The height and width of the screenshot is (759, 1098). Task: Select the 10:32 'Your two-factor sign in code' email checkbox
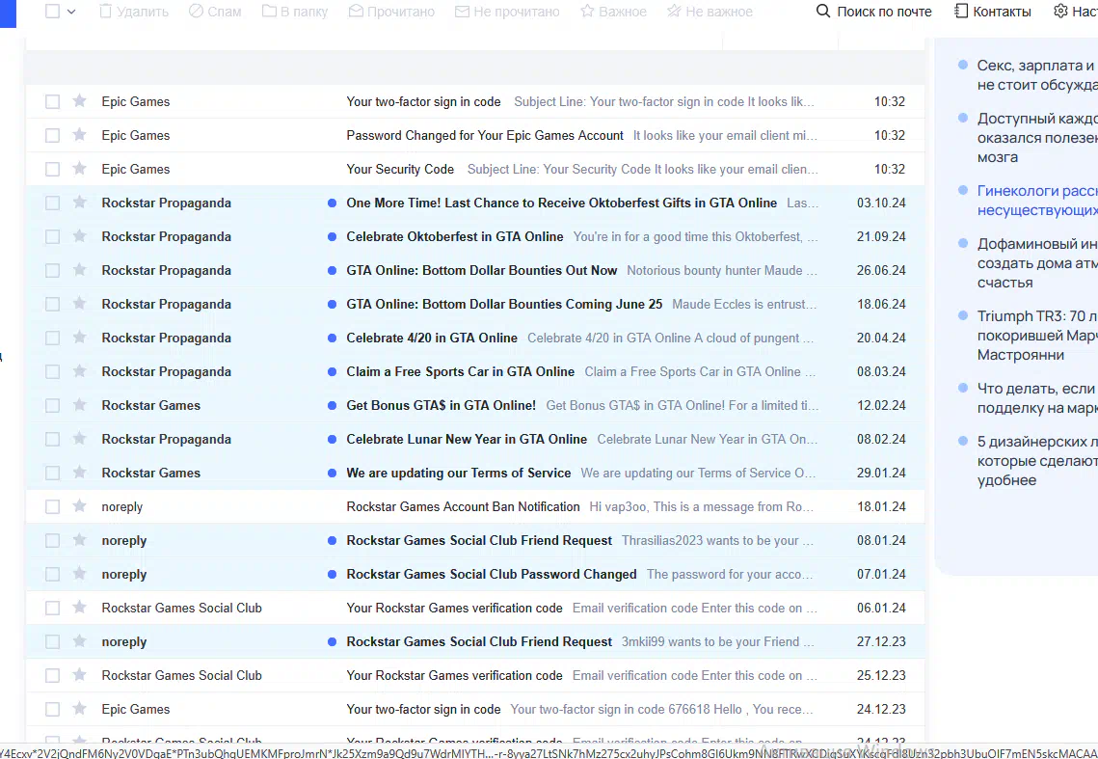tap(52, 101)
